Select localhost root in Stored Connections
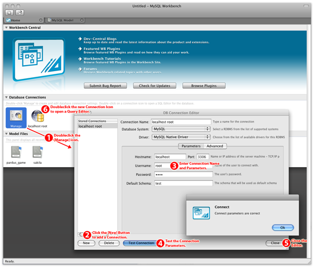Screen dimensions: 314x267 [98, 126]
